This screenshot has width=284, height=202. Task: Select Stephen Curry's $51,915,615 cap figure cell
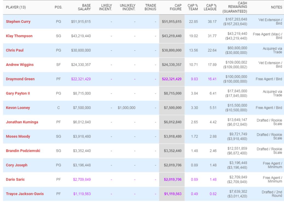pos(172,22)
